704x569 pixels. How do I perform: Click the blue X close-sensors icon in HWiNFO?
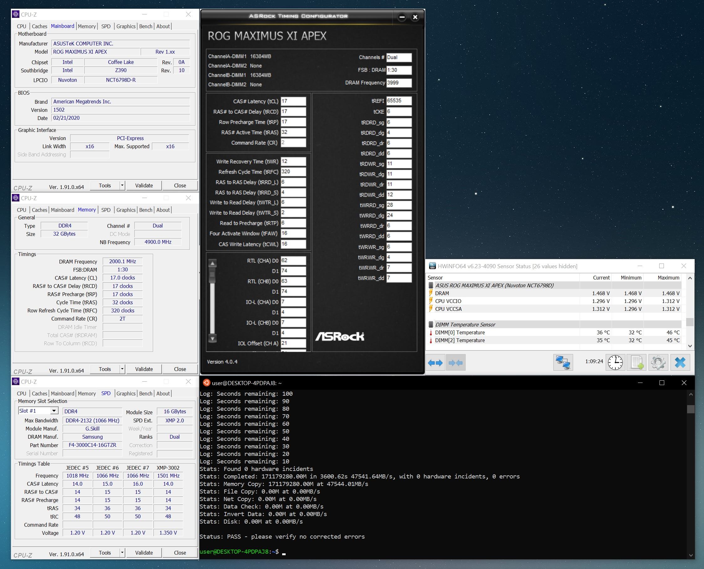click(x=680, y=363)
